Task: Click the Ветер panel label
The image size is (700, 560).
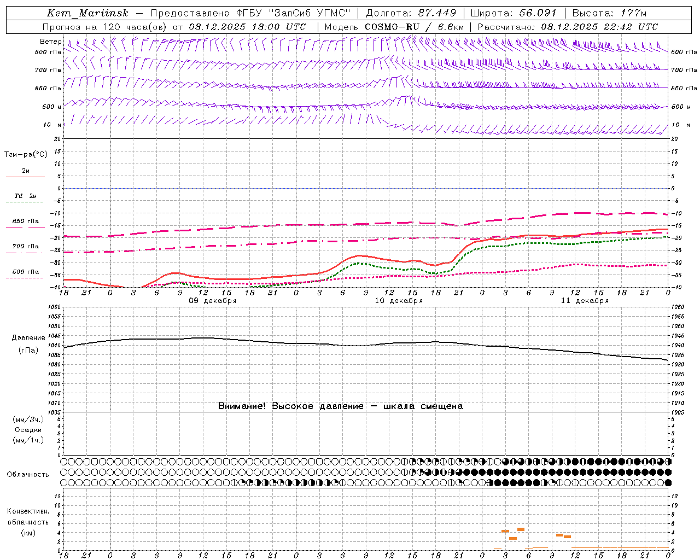Action: click(x=51, y=42)
